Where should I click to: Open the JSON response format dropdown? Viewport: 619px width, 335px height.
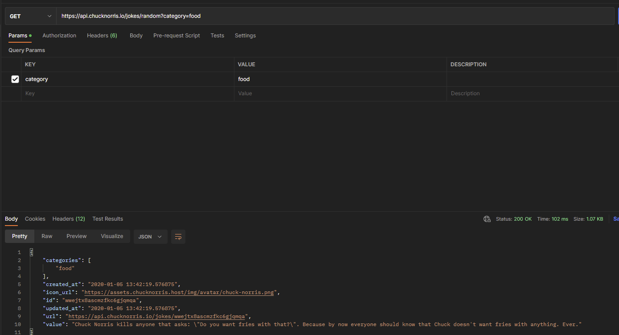pyautogui.click(x=150, y=236)
